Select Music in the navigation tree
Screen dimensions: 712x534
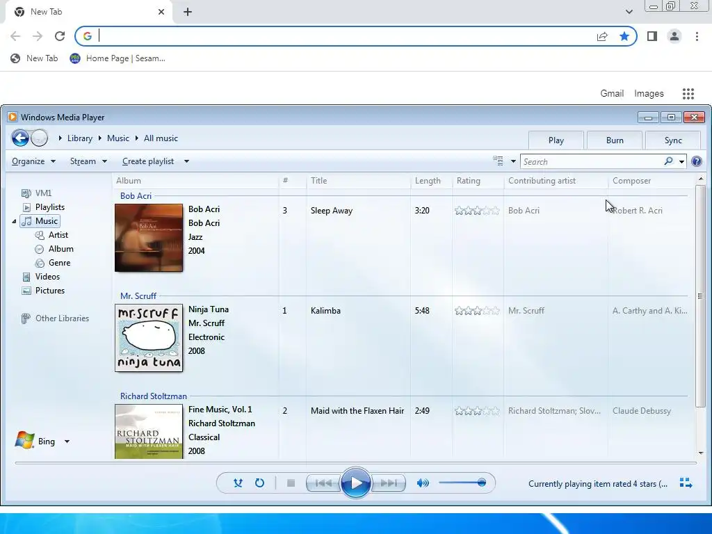tap(40, 221)
